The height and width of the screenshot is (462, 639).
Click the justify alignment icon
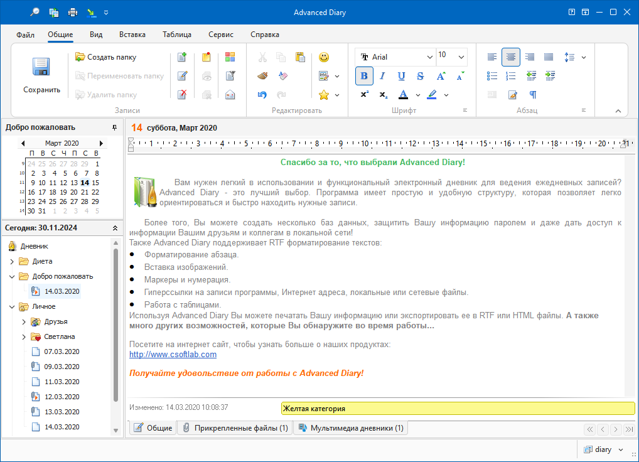pos(549,57)
